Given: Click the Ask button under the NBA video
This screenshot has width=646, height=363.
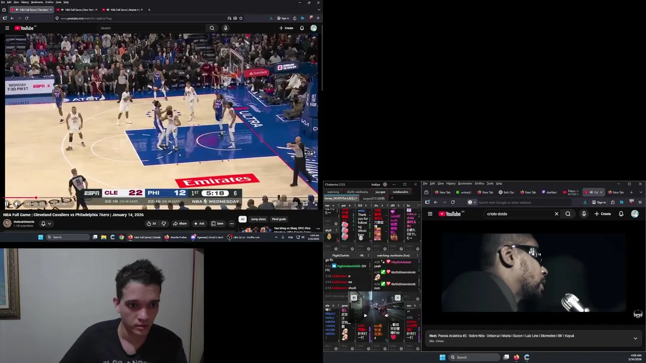Looking at the screenshot, I should 199,223.
